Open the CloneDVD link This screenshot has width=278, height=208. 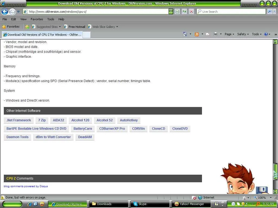click(180, 129)
